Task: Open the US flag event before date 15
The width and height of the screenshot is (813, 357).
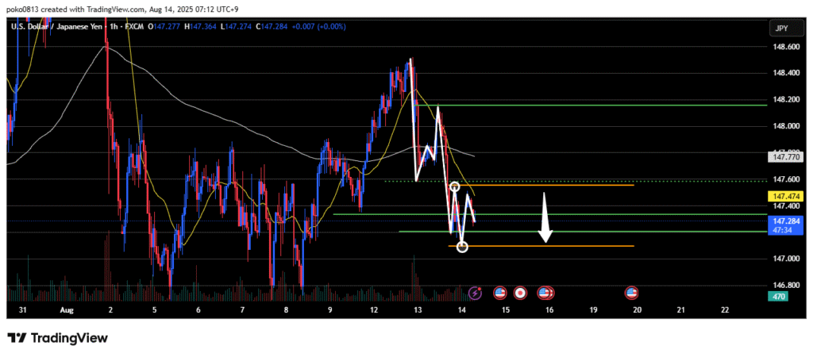Action: [x=500, y=293]
